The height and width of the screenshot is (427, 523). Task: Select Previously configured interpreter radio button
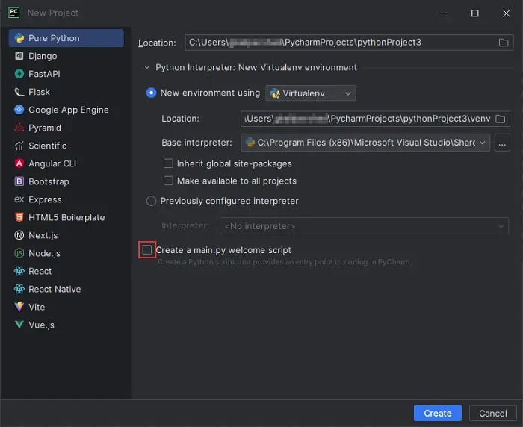click(152, 201)
